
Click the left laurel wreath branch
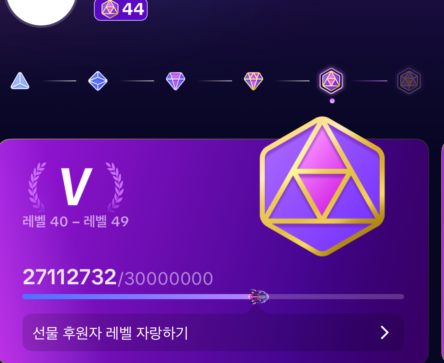pyautogui.click(x=37, y=187)
